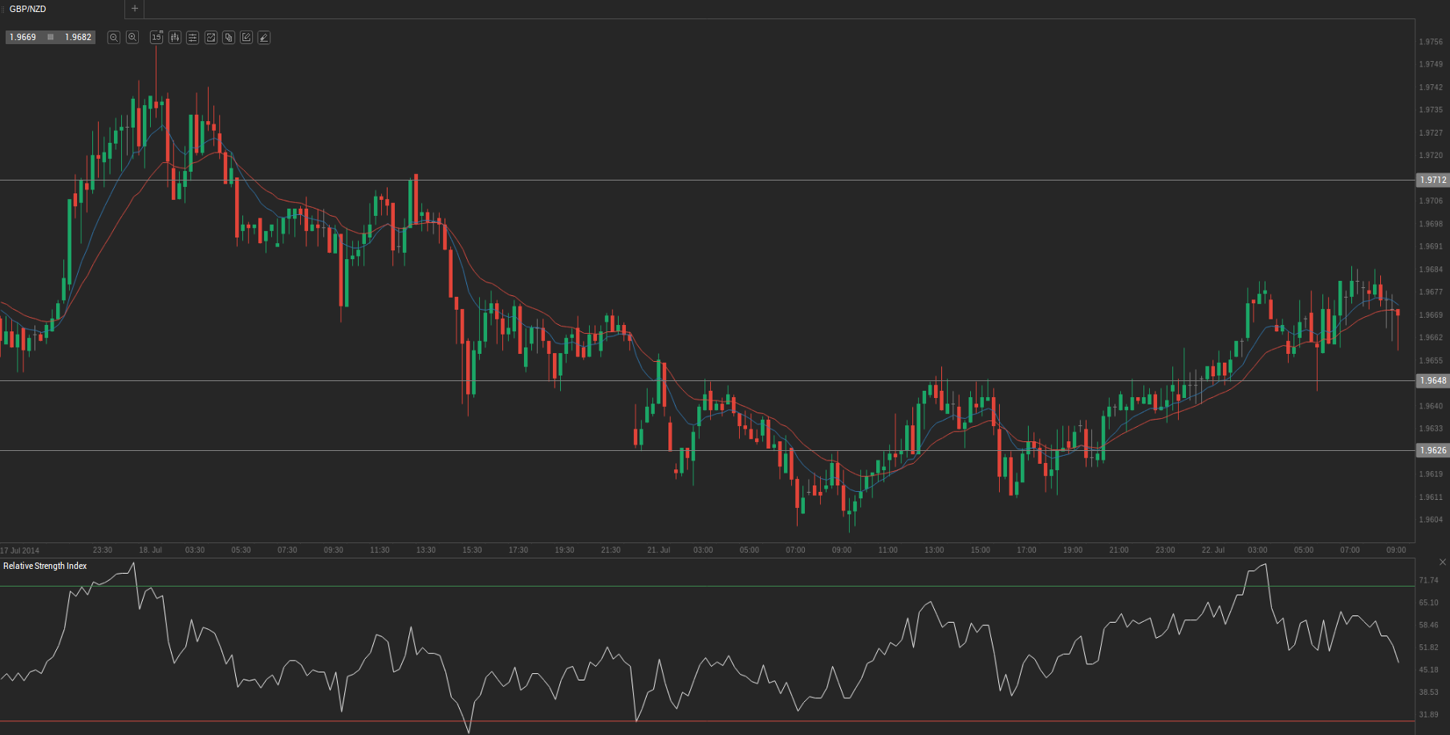Screen dimensions: 1450x735
Task: Open the chart settings sliders icon
Action: point(193,38)
